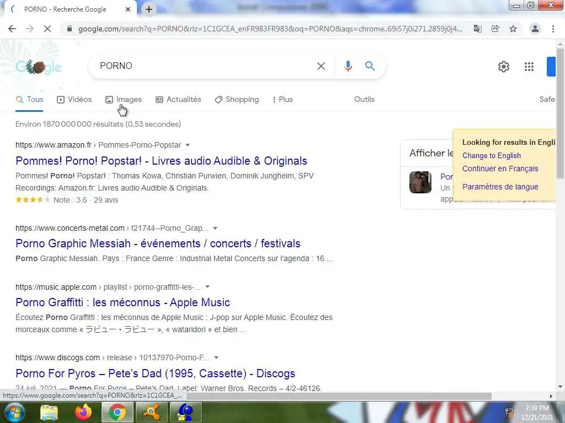Select the Tous tab

tap(30, 100)
